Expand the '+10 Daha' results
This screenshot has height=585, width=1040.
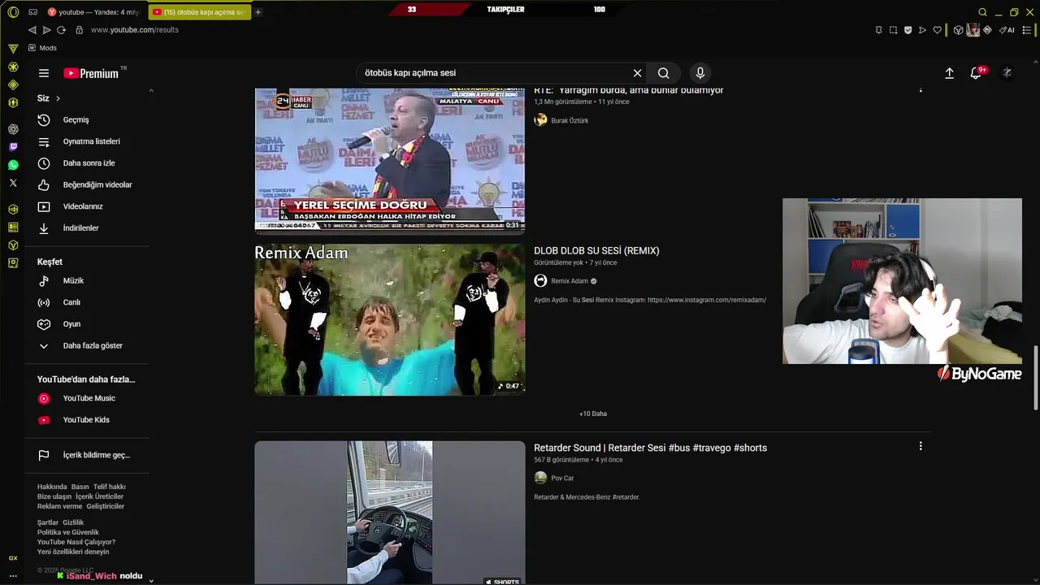coord(593,414)
